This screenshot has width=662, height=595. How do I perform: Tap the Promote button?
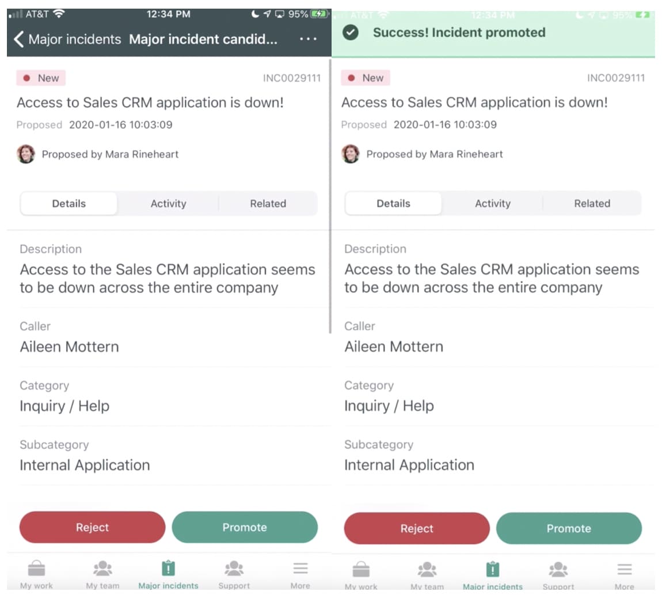tap(245, 527)
